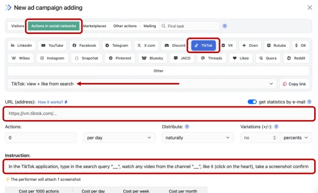Open the naturally distribution dropdown

197,138
